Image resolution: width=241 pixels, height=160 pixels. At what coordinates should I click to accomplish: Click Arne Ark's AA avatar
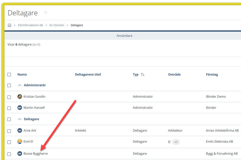click(20, 131)
